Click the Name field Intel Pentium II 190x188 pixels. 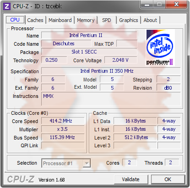(x=89, y=35)
